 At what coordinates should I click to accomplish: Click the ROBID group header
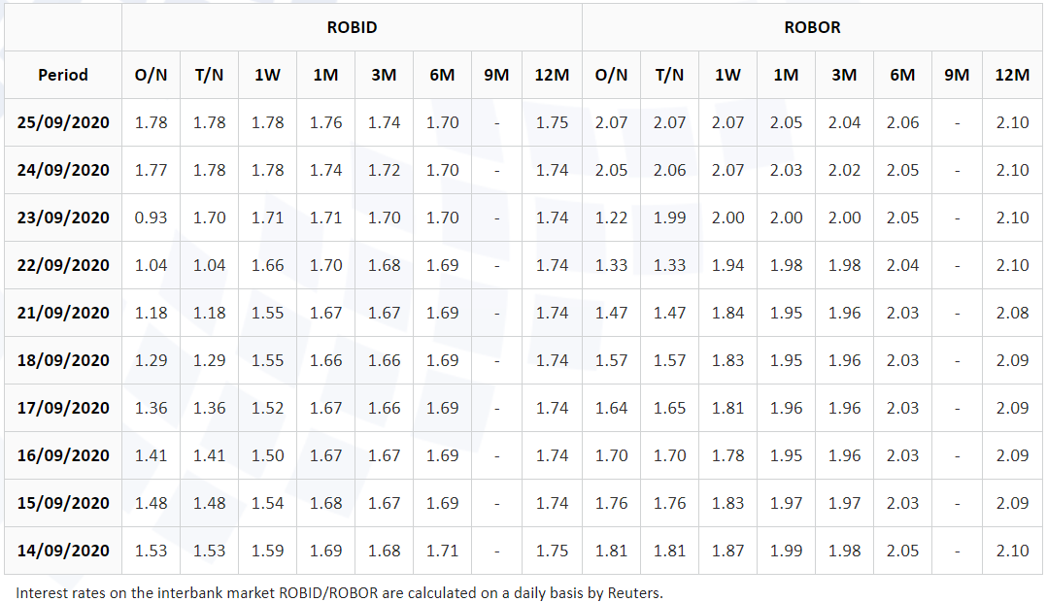pyautogui.click(x=352, y=27)
